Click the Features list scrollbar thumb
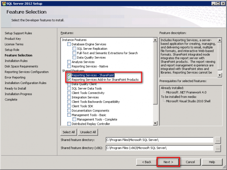The image size is (227, 170). tap(155, 73)
